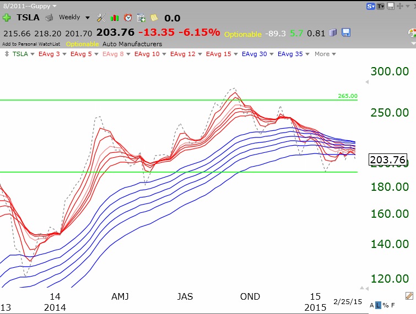
Task: Click the green plus add-symbol icon
Action: coord(7,18)
